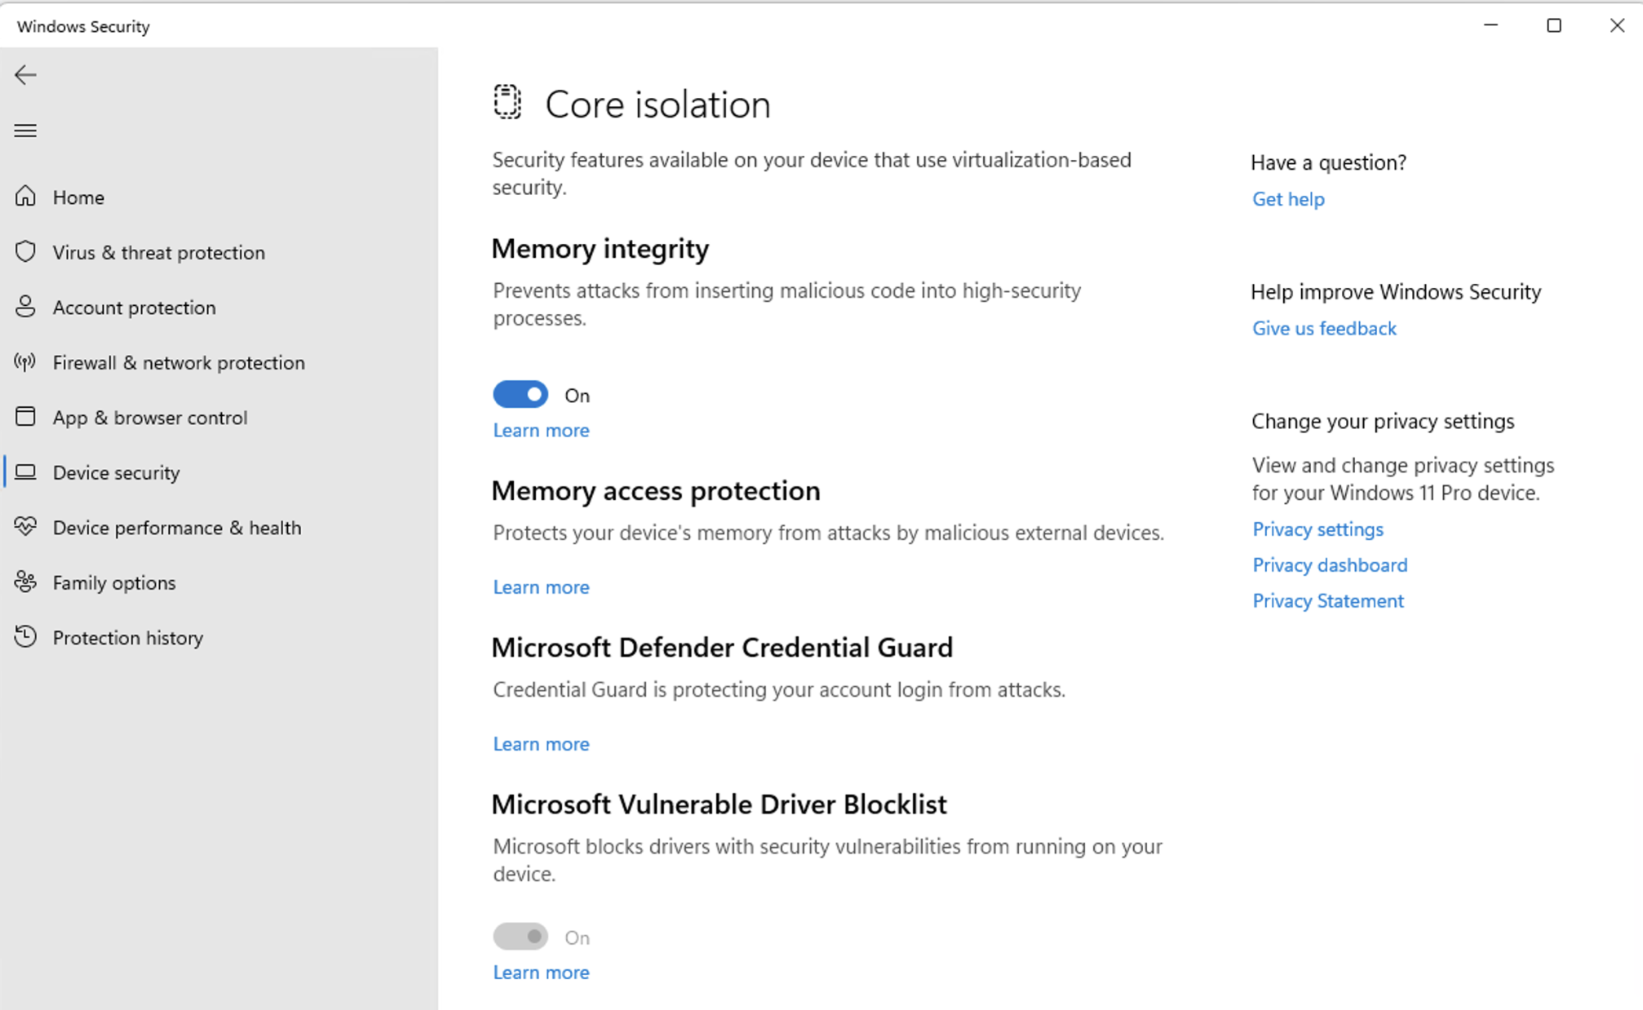Open Device performance & health heart icon
Image resolution: width=1643 pixels, height=1010 pixels.
[x=25, y=527]
